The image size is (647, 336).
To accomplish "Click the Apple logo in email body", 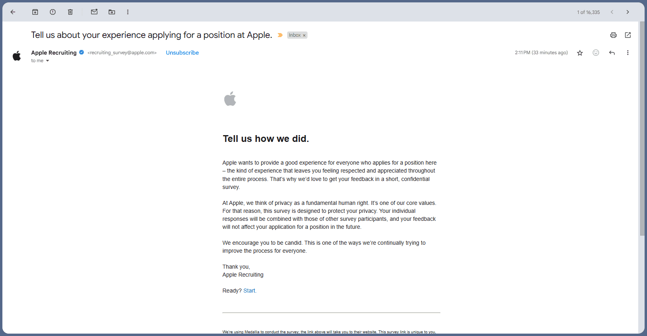I will coord(230,99).
